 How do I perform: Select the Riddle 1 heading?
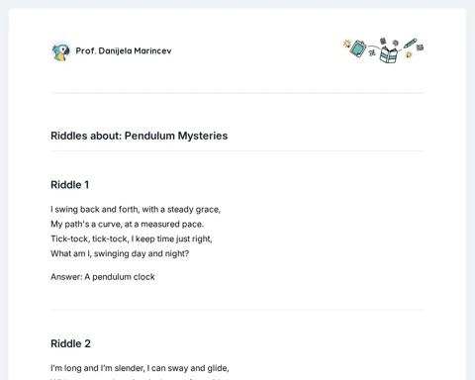(x=70, y=185)
